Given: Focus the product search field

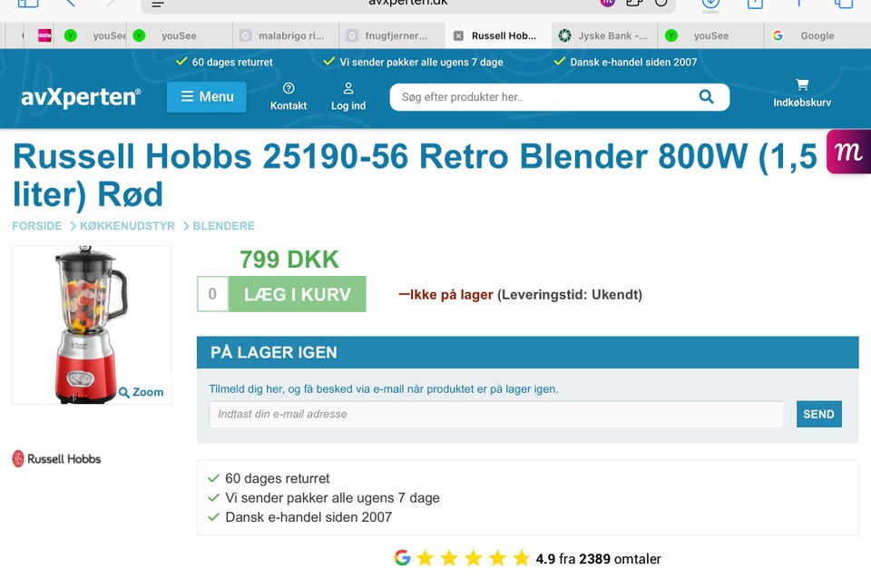Looking at the screenshot, I should pyautogui.click(x=544, y=97).
